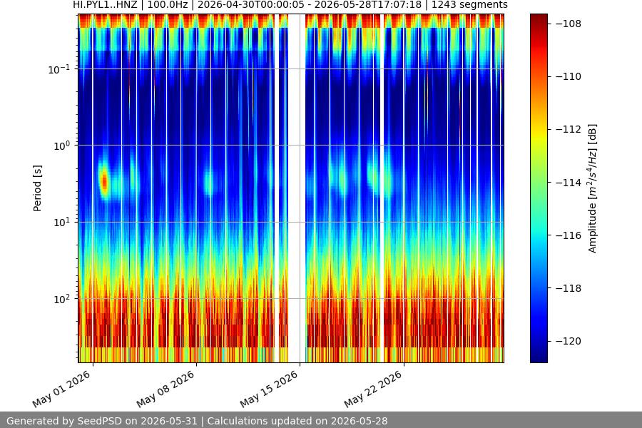Image resolution: width=642 pixels, height=428 pixels.
Task: Click the Amplitude [dB] colorbar label
Action: pos(593,188)
